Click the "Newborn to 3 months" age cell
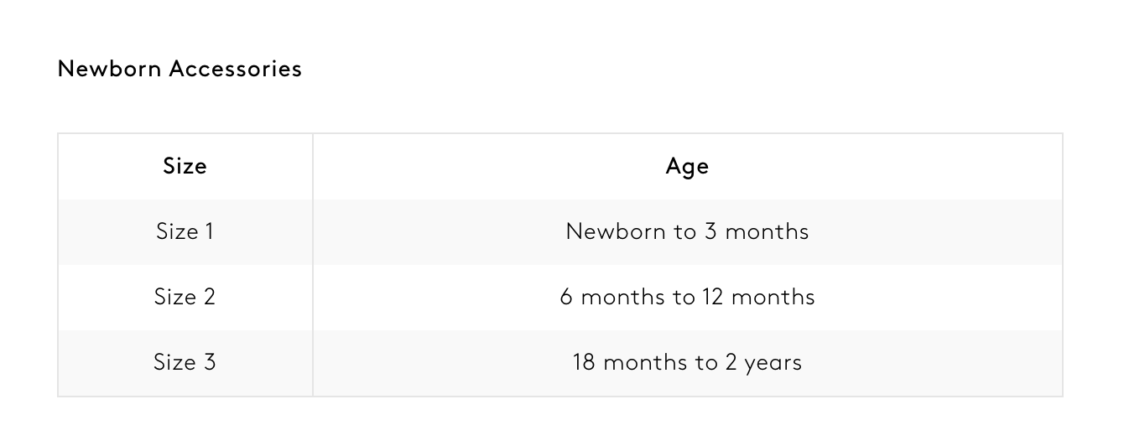Screen dimensions: 1124x446 (x=687, y=231)
